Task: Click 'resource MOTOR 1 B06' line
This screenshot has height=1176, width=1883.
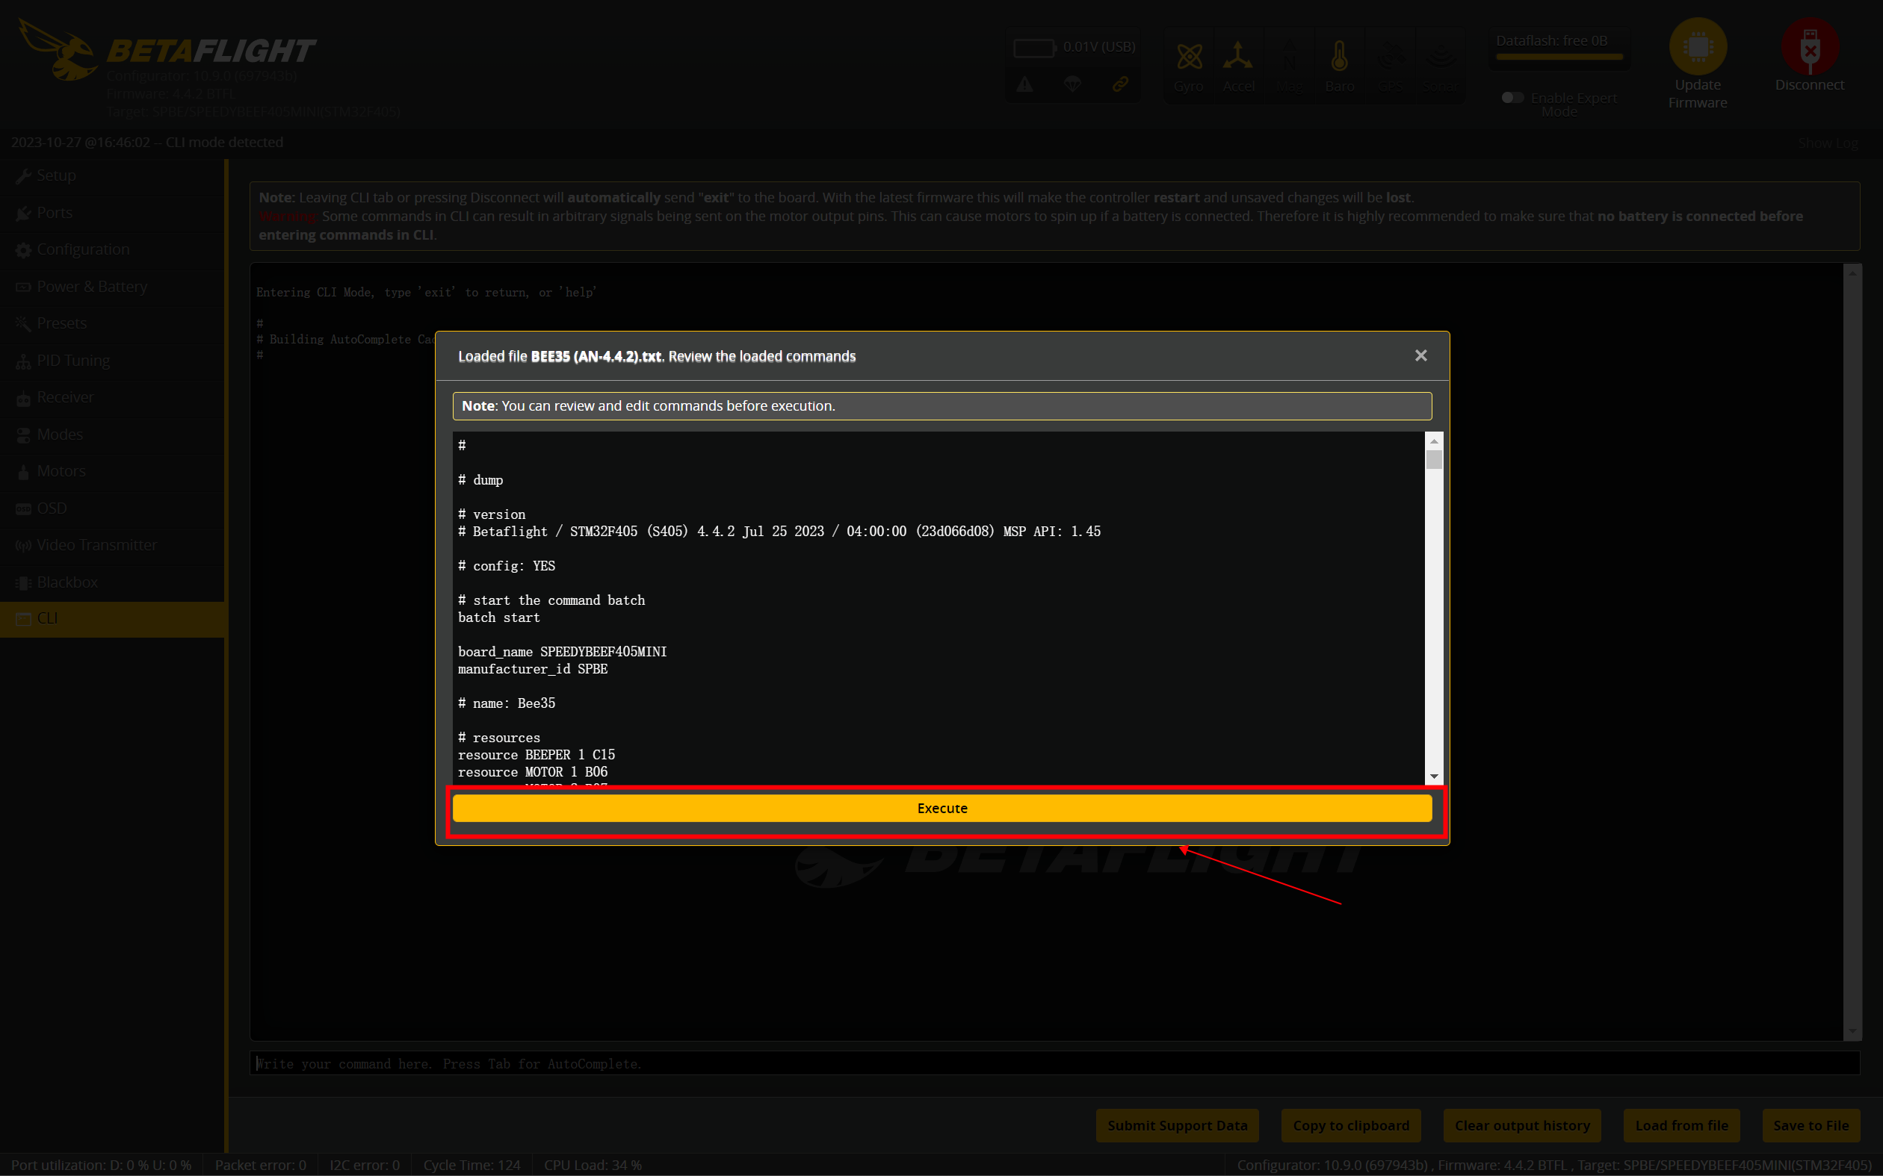Action: coord(532,771)
